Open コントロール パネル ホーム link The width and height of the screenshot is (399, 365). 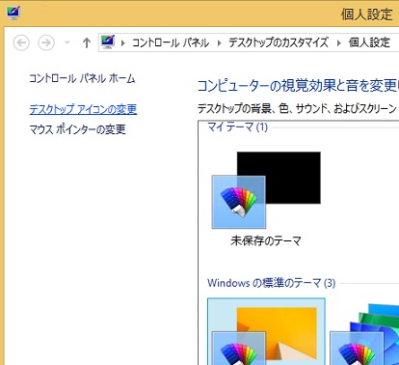(x=82, y=78)
